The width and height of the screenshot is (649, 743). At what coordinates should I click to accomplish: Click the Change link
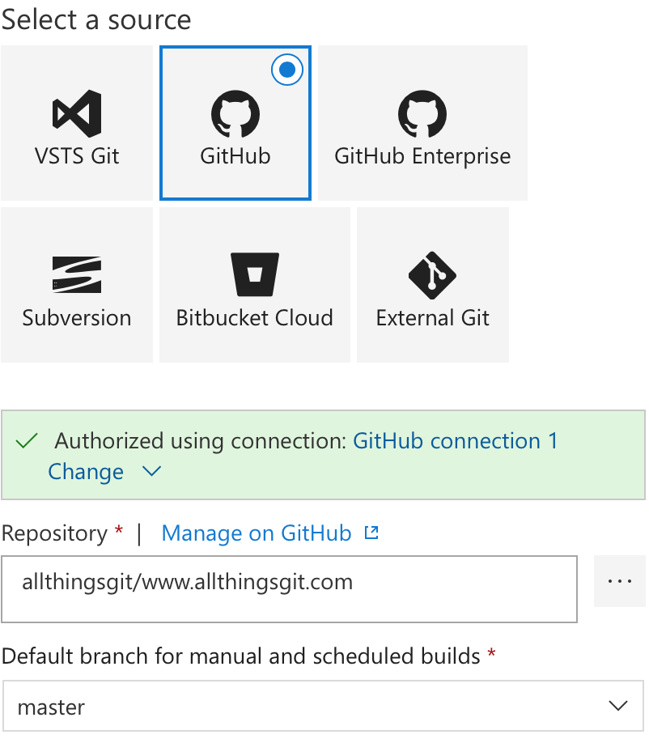(x=86, y=472)
